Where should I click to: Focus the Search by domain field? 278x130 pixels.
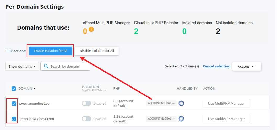[x=69, y=66]
